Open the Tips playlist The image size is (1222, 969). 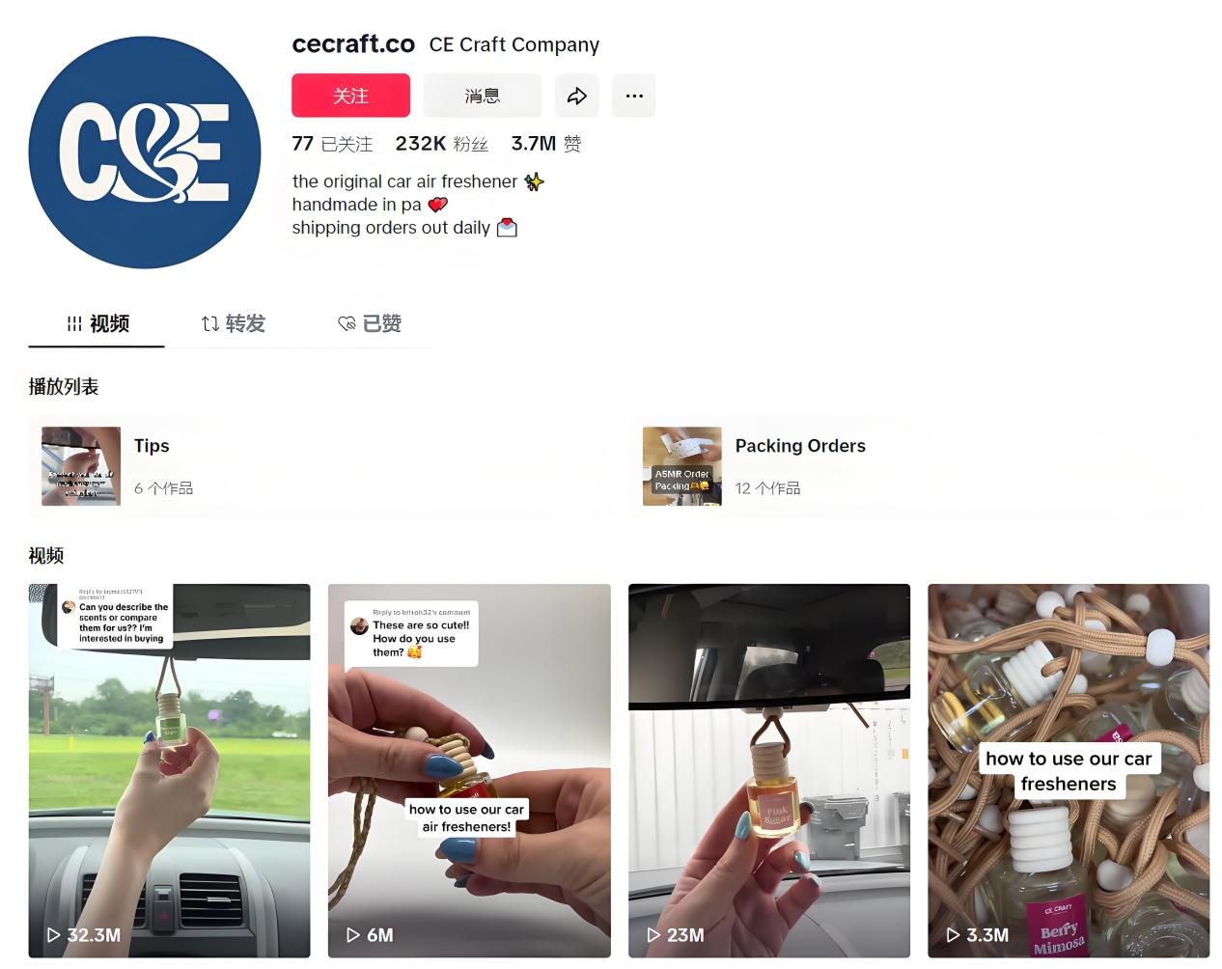(320, 466)
